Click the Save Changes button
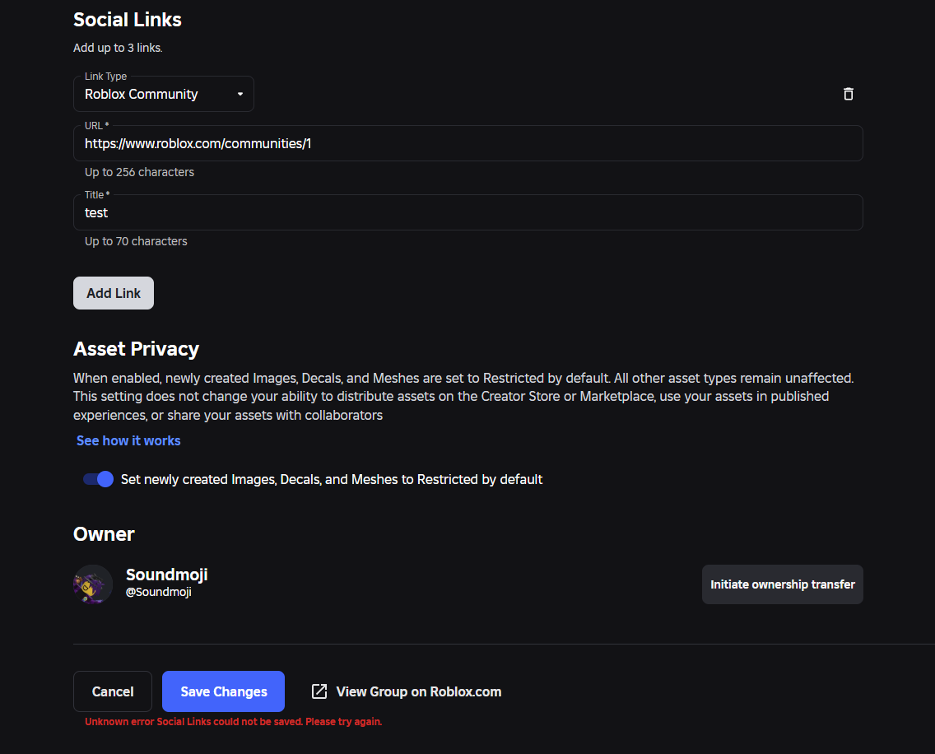 tap(224, 691)
